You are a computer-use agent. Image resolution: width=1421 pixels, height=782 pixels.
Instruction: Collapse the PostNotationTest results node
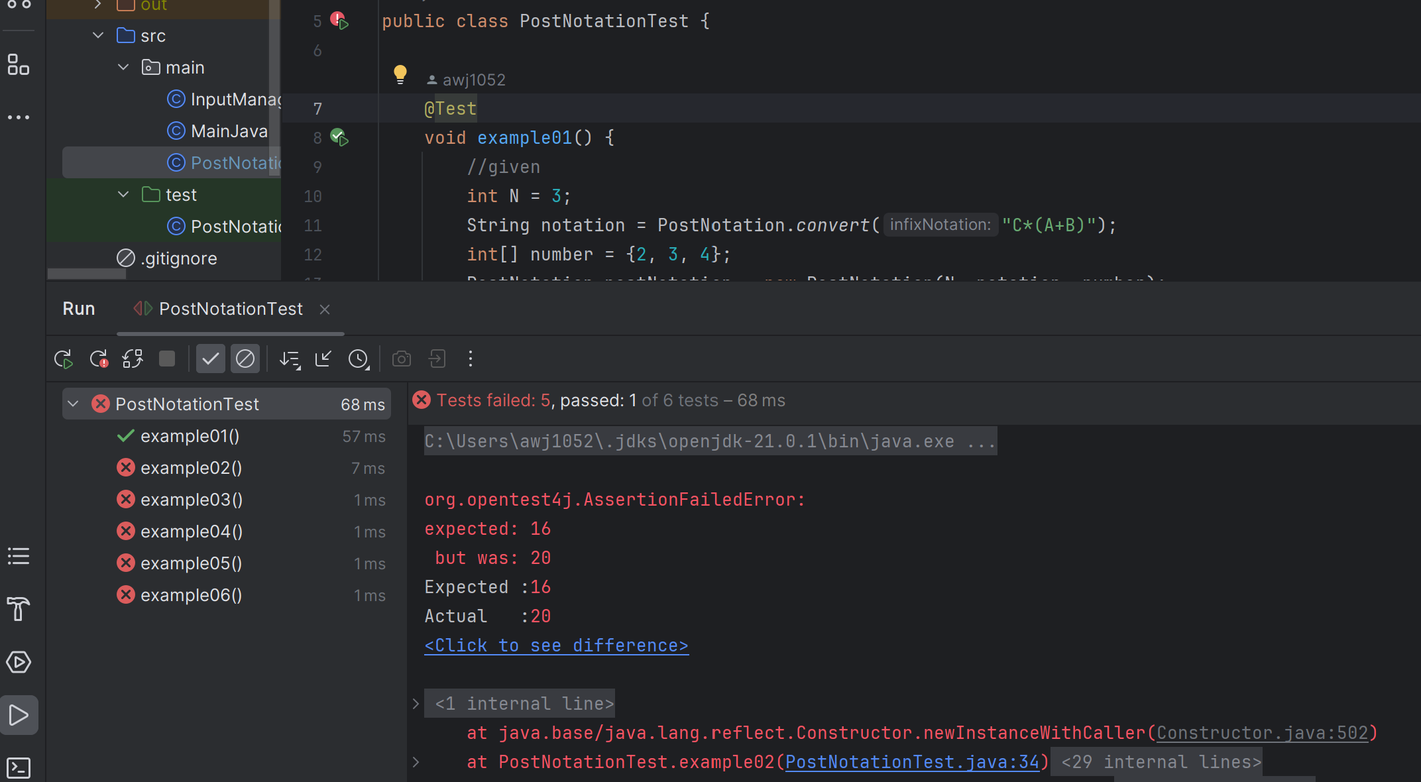(74, 404)
